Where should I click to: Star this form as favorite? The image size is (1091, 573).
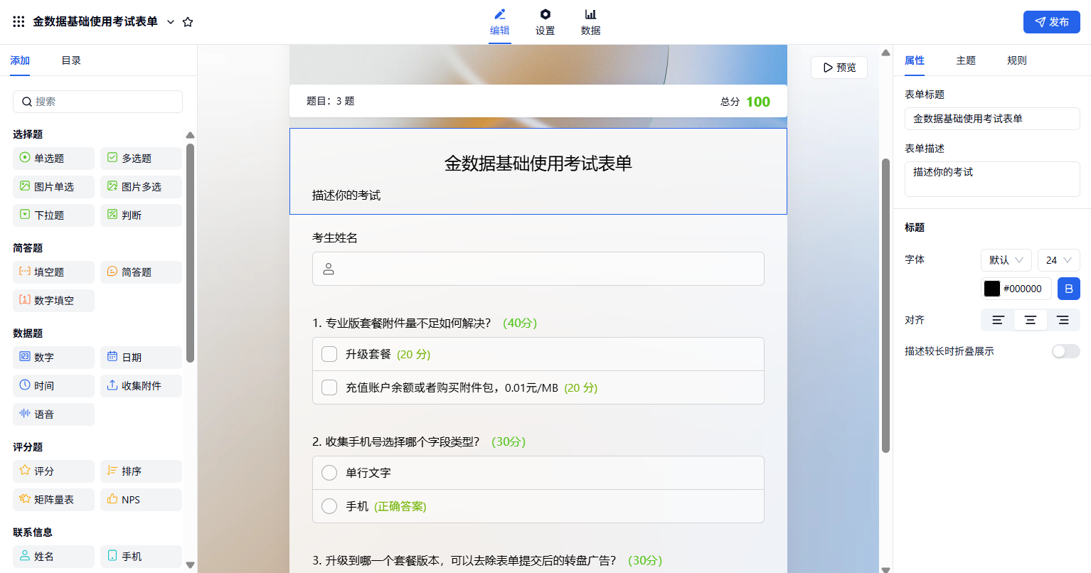[x=188, y=22]
